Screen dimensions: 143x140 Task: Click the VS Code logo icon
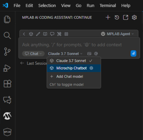5,6
